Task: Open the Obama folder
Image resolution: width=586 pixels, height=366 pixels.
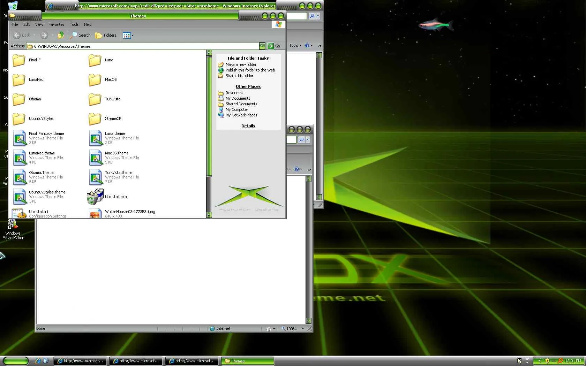Action: click(19, 99)
